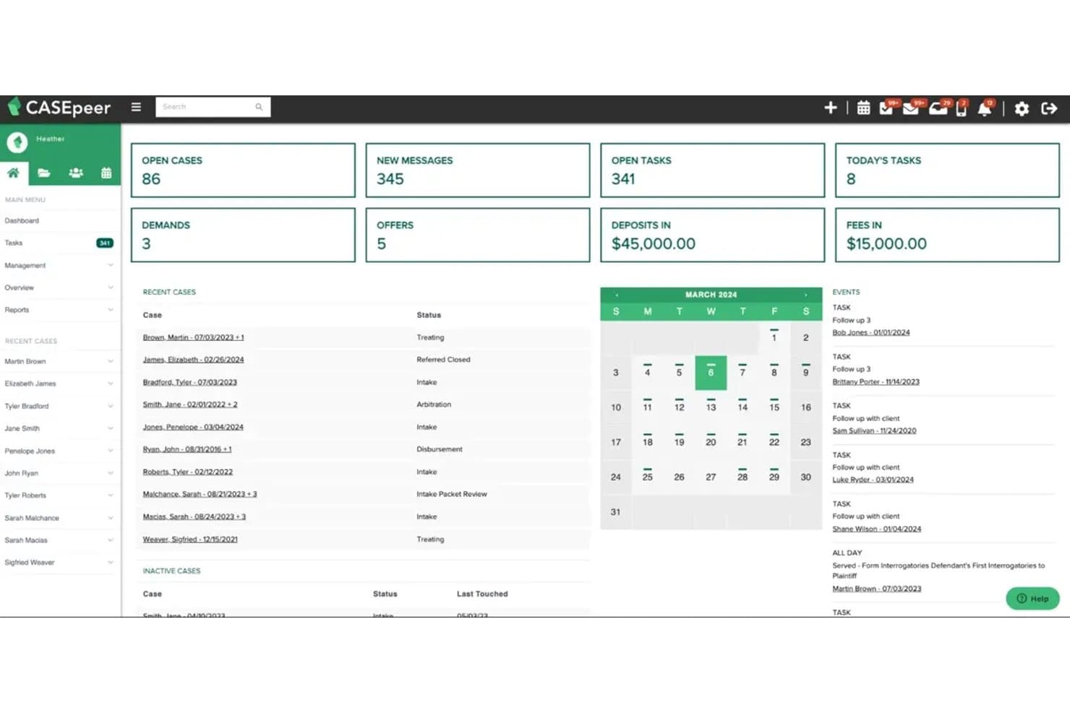
Task: Open Dashboard in the main menu
Action: [x=22, y=221]
